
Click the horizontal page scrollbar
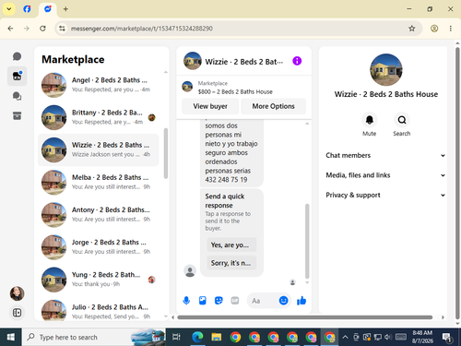(305, 317)
